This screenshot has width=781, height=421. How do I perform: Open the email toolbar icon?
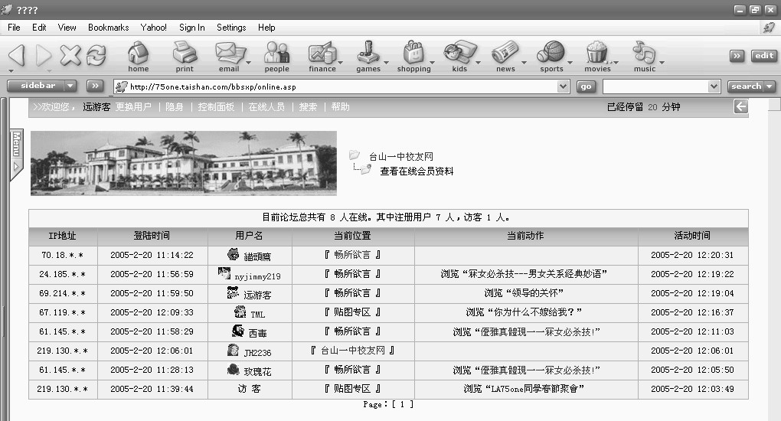(x=228, y=55)
